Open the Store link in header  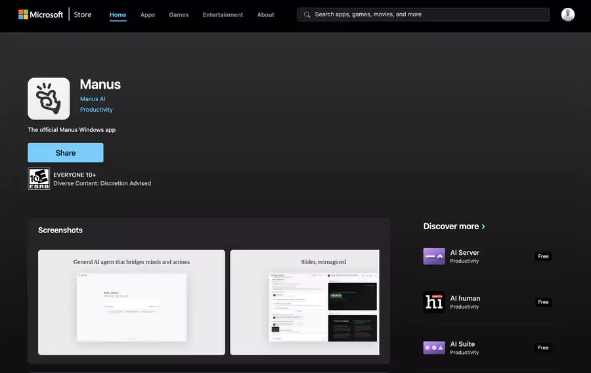pyautogui.click(x=83, y=14)
